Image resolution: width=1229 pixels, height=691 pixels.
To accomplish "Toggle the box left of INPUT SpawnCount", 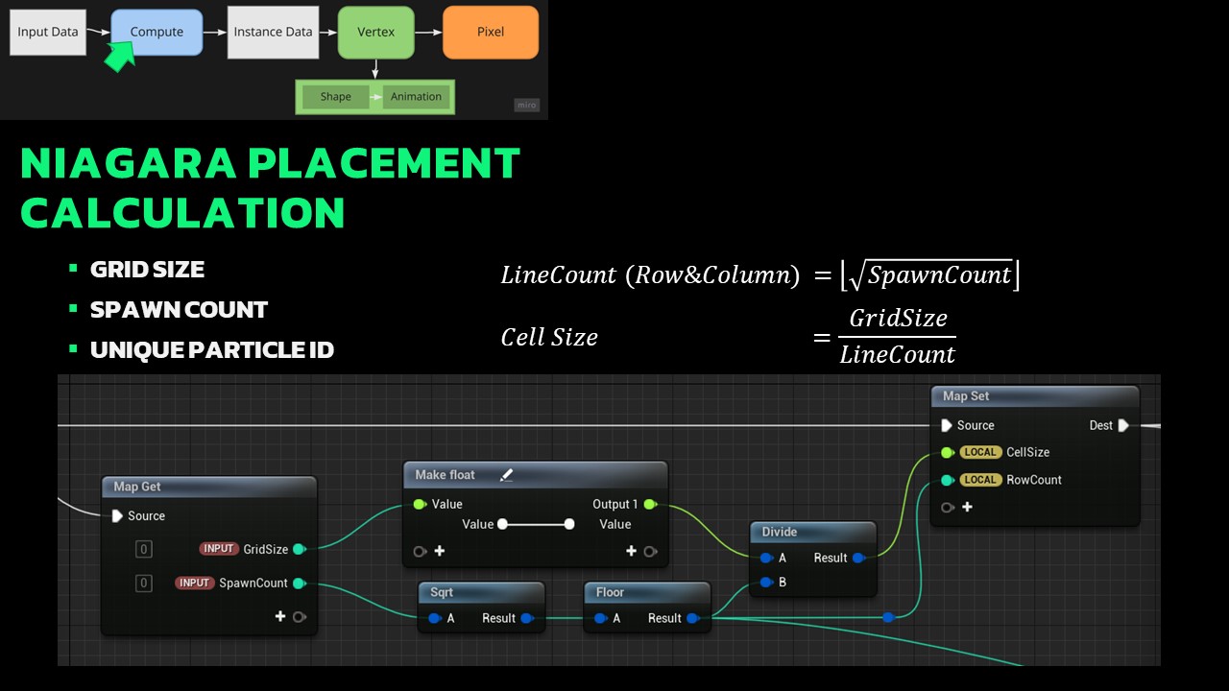I will pos(143,583).
